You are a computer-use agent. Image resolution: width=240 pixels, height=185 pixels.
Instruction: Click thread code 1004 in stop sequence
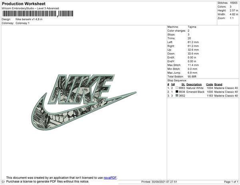tap(210, 88)
